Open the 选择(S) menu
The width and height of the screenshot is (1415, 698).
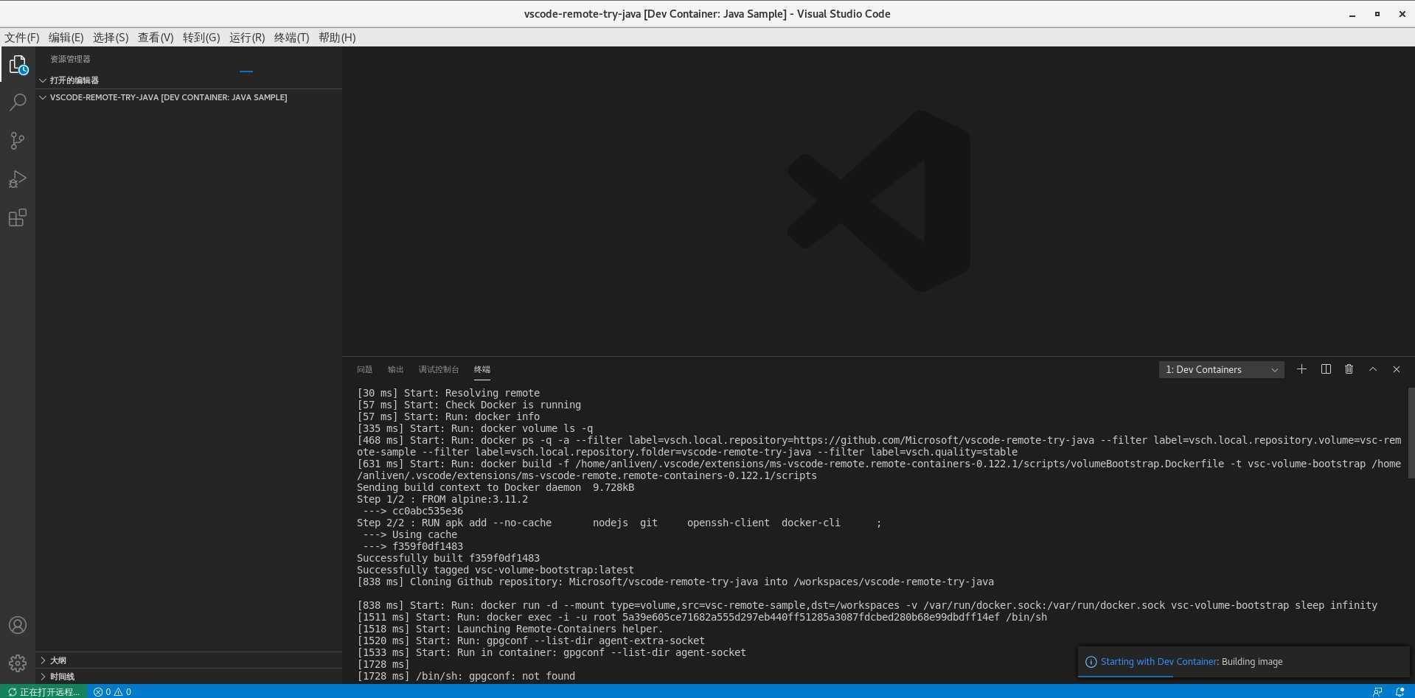pyautogui.click(x=111, y=38)
